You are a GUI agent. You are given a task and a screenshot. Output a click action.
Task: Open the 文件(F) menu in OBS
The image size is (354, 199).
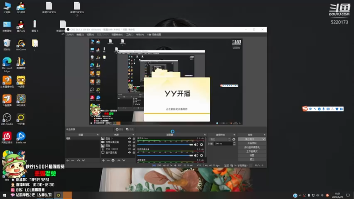coord(70,34)
